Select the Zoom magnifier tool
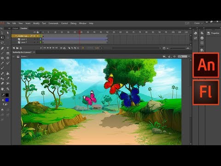 [x=8, y=89]
